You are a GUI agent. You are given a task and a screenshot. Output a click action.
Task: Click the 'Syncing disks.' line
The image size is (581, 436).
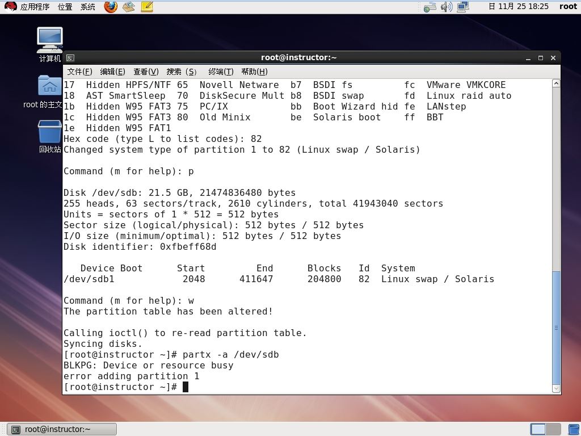[103, 344]
